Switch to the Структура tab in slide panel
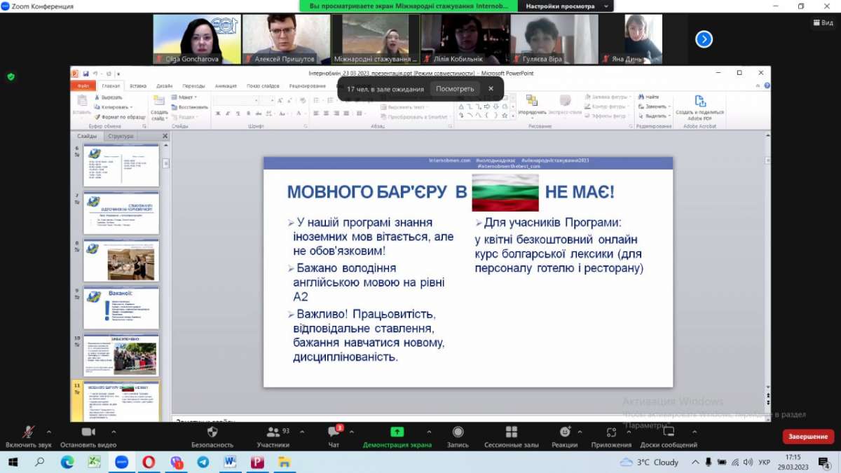The image size is (841, 473). coord(121,136)
